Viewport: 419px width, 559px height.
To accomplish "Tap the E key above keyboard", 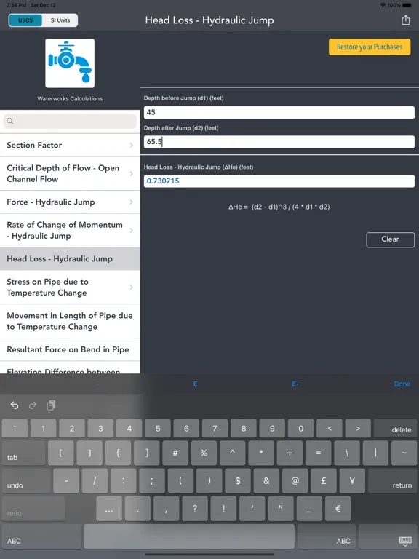I will coord(195,384).
